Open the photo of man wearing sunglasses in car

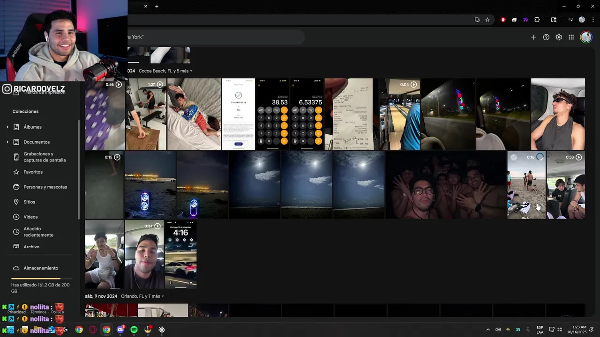pyautogui.click(x=558, y=114)
